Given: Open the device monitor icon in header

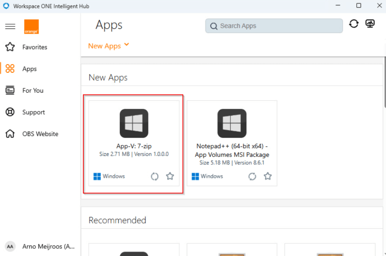Looking at the screenshot, I should (370, 24).
